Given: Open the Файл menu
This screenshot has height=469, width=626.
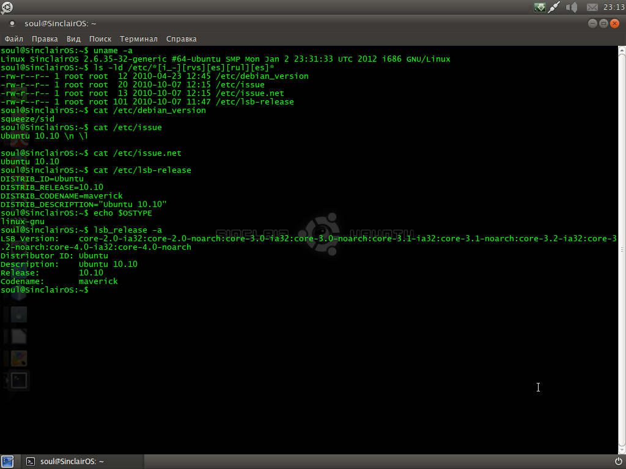Looking at the screenshot, I should 13,38.
